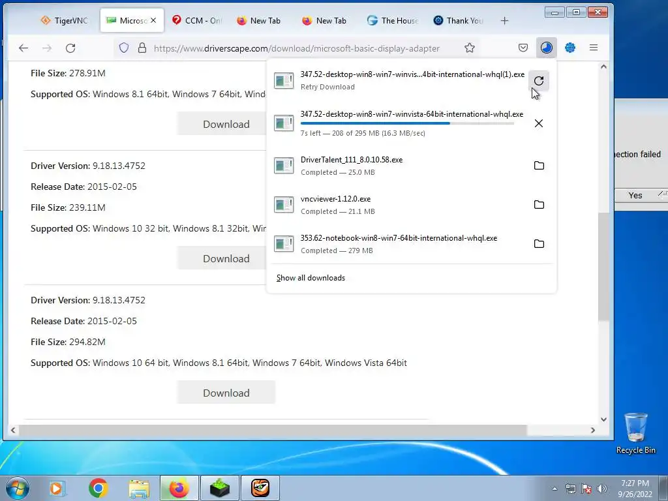This screenshot has width=668, height=501.
Task: Click the scroll down arrow of page
Action: click(x=603, y=419)
